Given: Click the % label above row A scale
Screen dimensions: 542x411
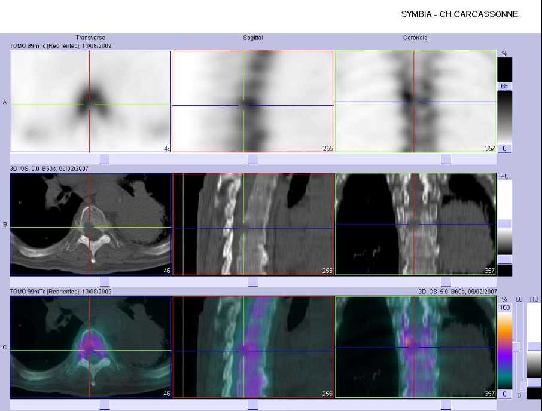Looking at the screenshot, I should 504,54.
